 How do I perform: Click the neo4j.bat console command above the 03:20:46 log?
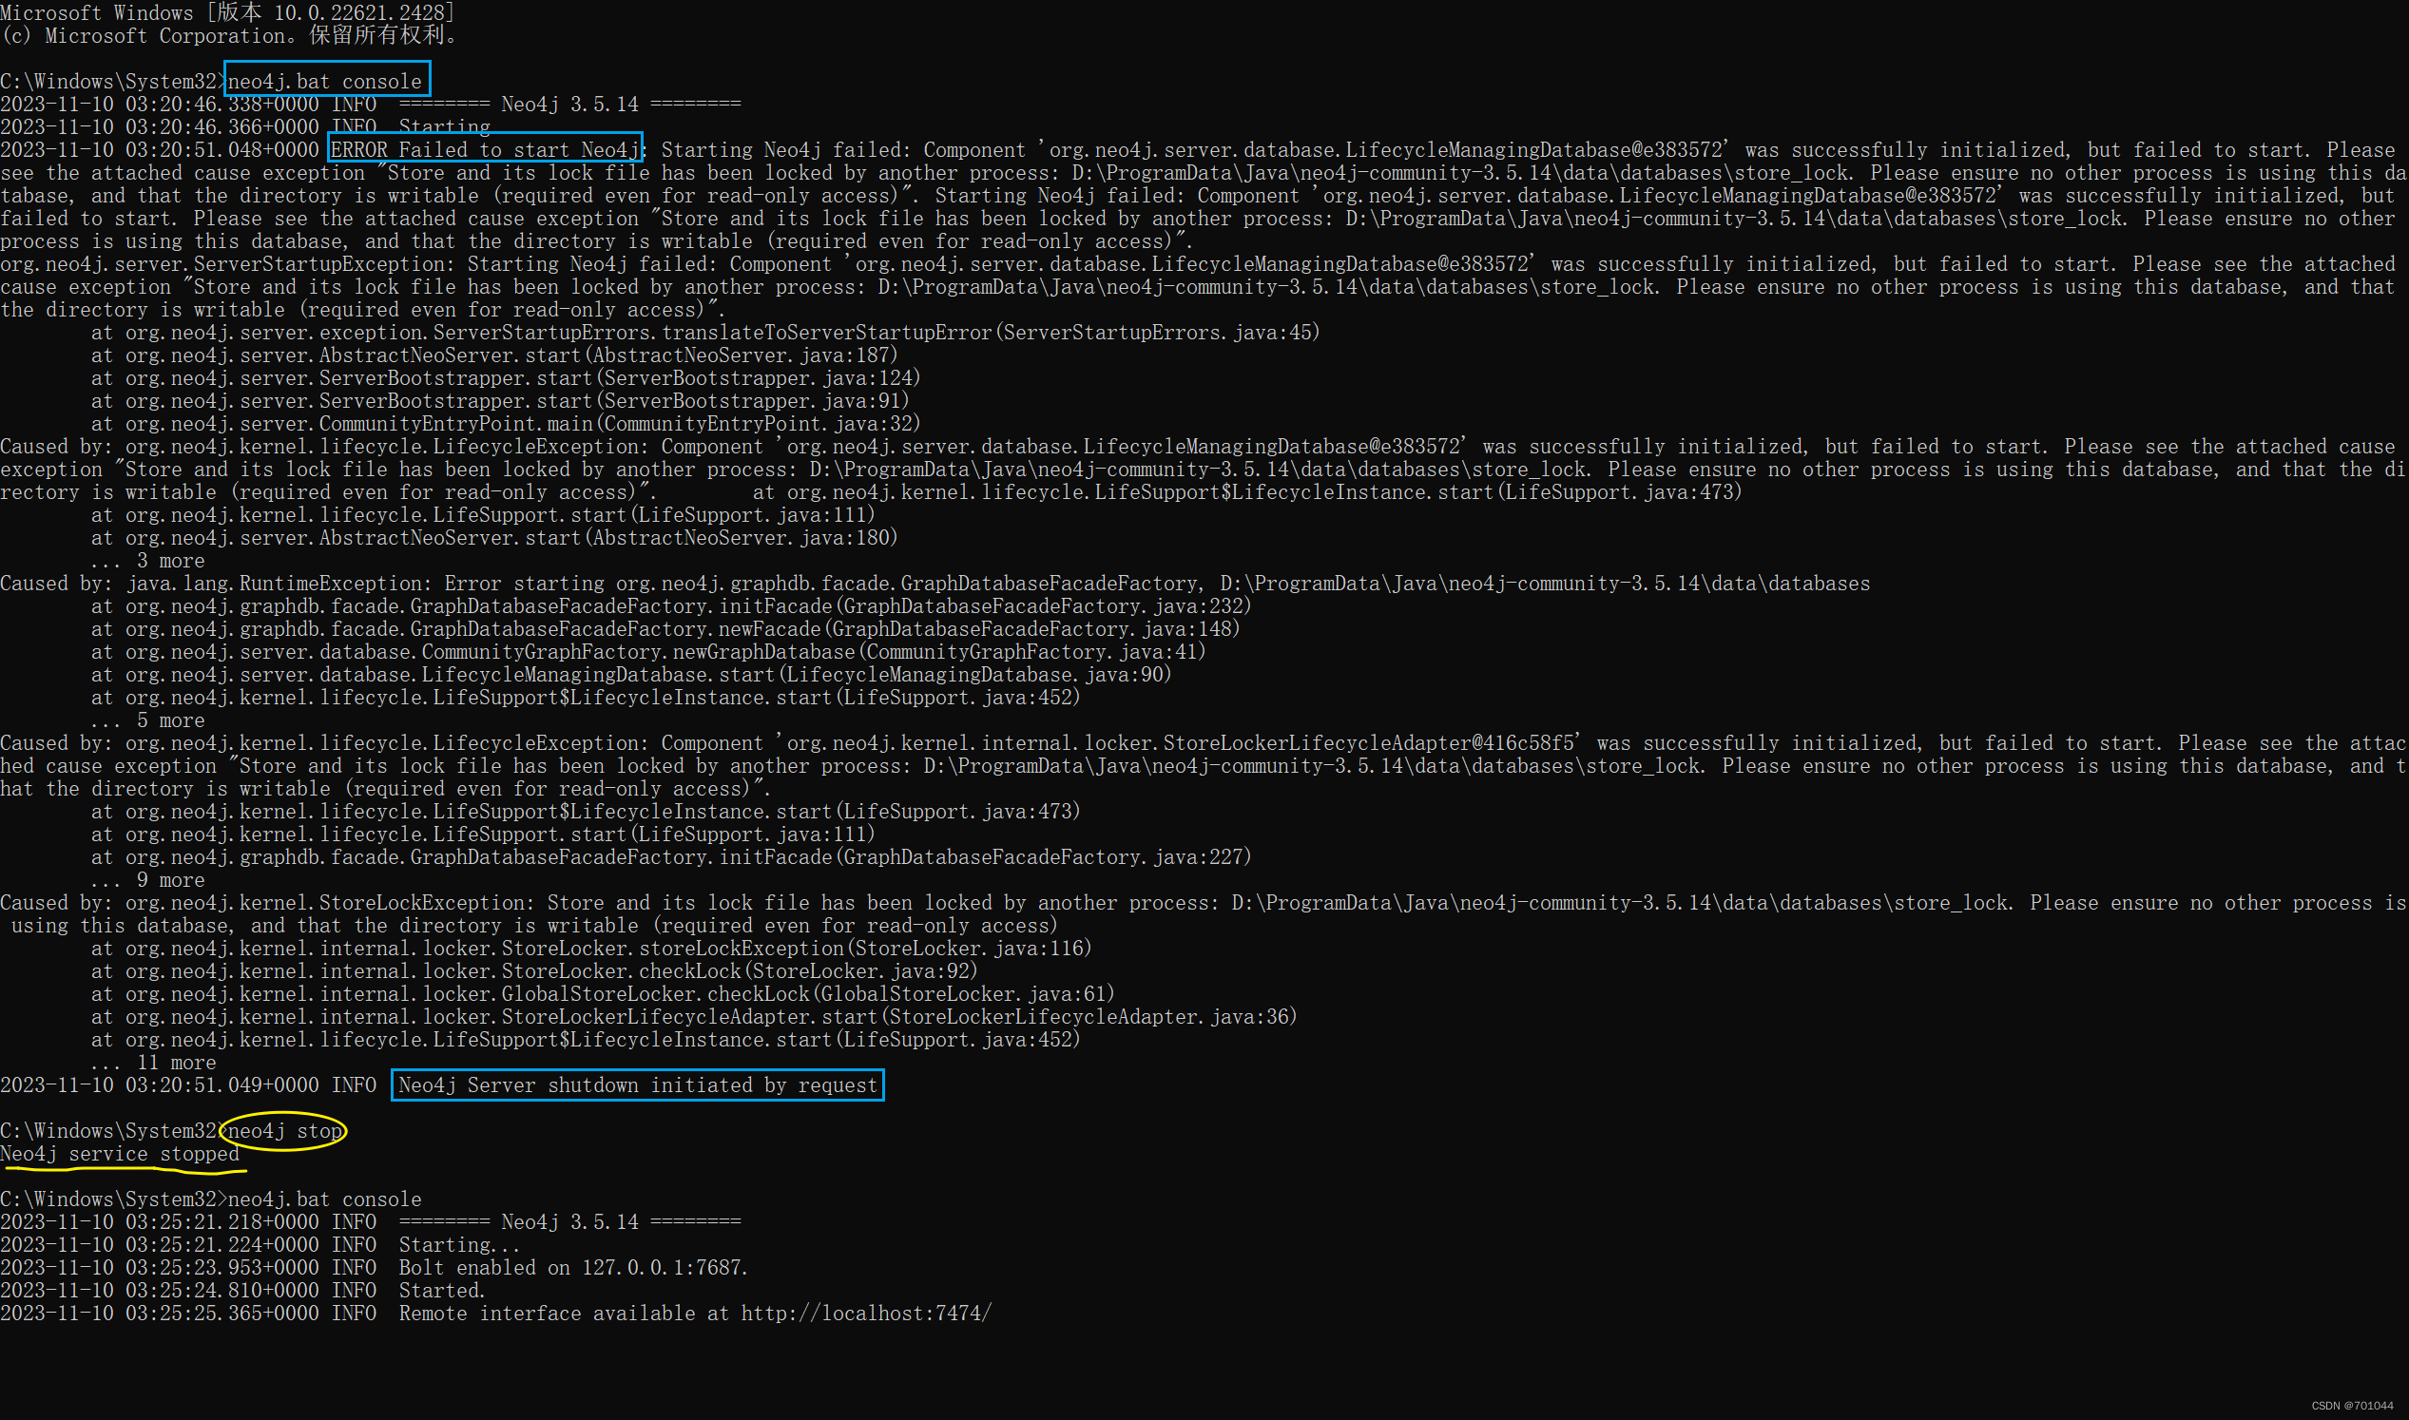click(324, 82)
